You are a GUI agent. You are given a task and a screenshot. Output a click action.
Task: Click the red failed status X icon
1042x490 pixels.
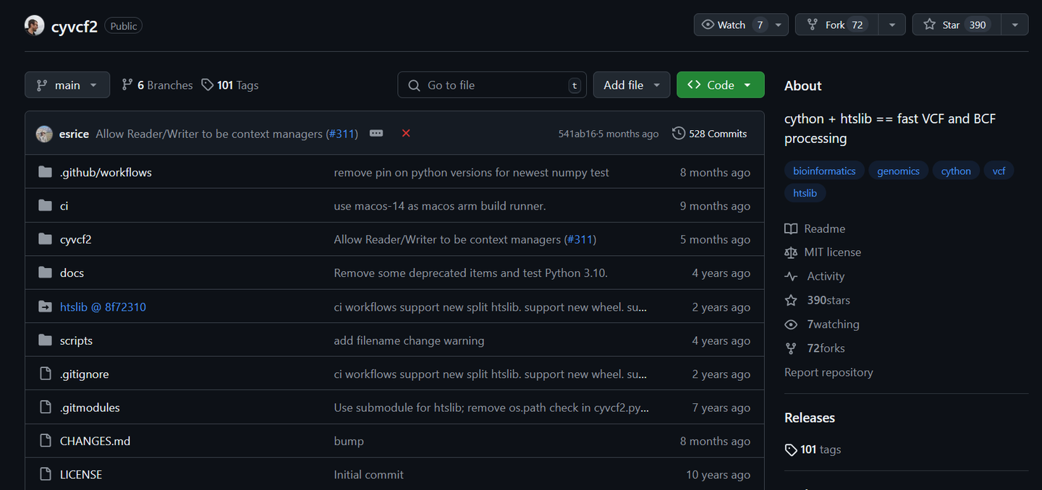(406, 133)
